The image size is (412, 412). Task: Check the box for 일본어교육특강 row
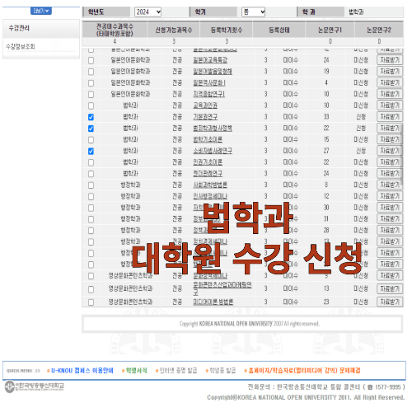coord(91,60)
